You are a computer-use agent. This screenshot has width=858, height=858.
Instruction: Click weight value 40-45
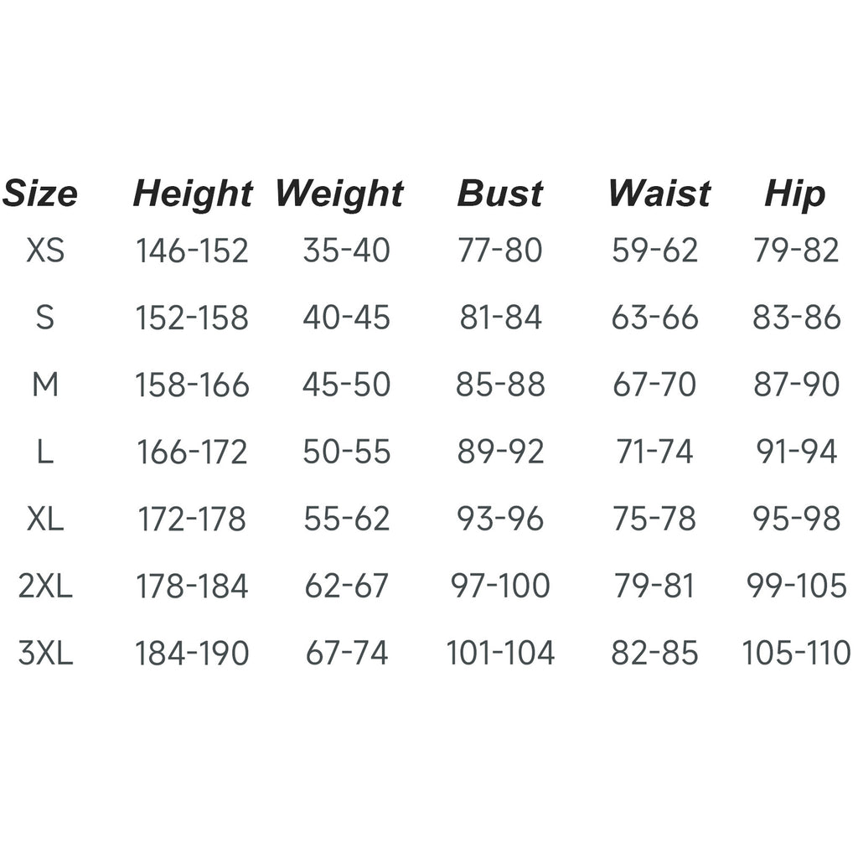point(346,318)
